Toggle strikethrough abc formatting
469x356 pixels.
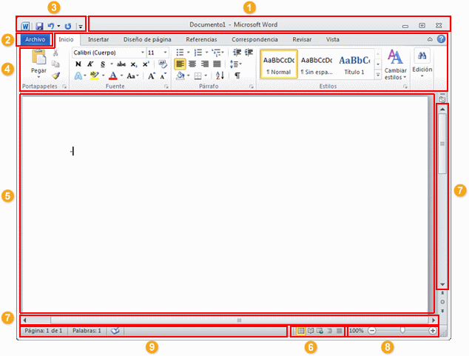(121, 64)
